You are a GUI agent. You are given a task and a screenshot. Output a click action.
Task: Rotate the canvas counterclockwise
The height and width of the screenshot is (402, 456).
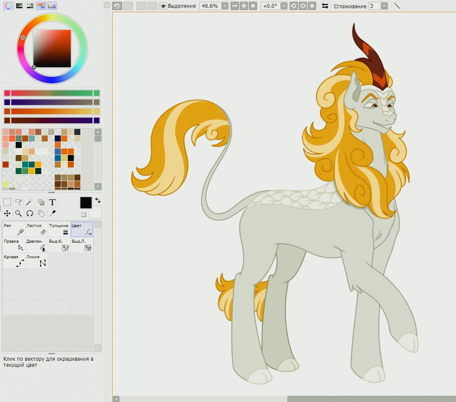(294, 6)
